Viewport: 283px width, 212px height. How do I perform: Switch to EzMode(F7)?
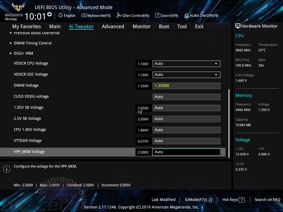198,200
